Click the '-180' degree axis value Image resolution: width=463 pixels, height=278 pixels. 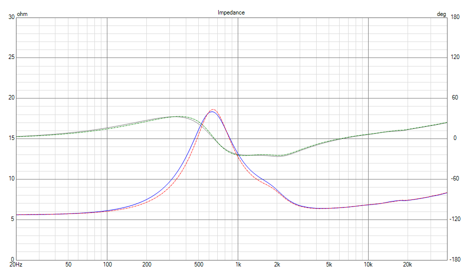pyautogui.click(x=455, y=259)
